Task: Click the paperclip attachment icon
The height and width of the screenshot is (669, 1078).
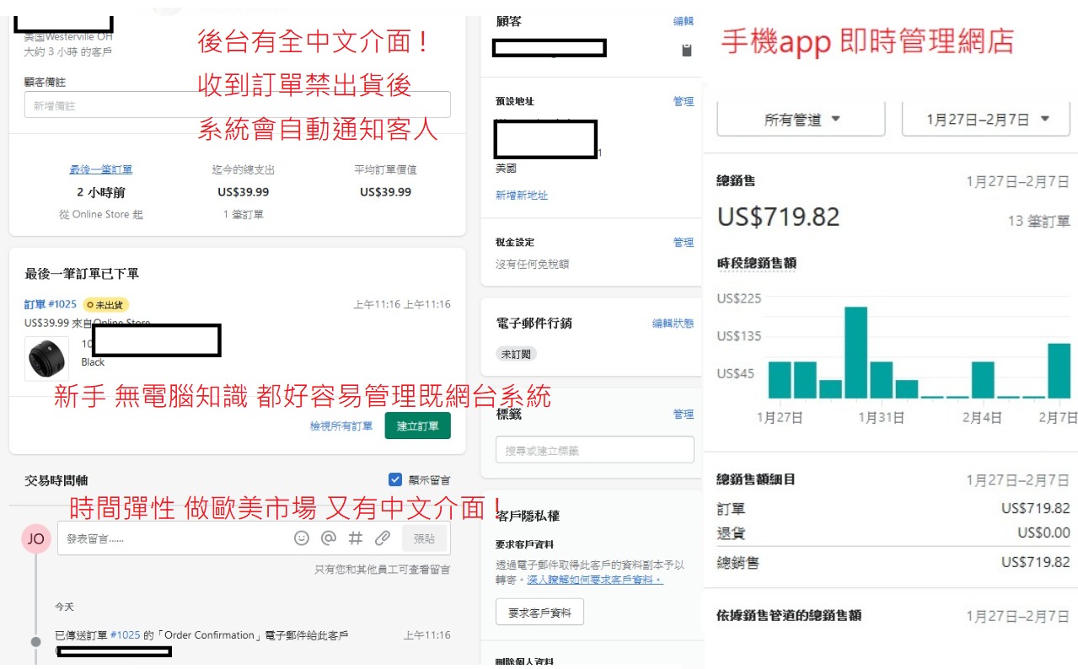Action: 383,538
